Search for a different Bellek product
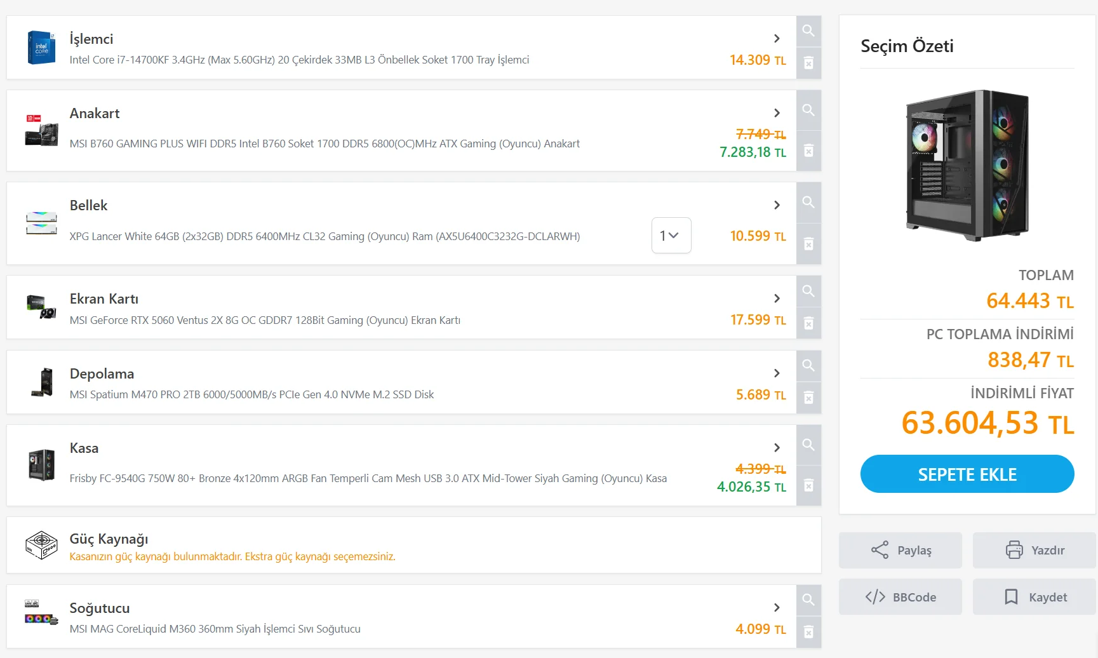Viewport: 1098px width, 658px height. (x=808, y=203)
